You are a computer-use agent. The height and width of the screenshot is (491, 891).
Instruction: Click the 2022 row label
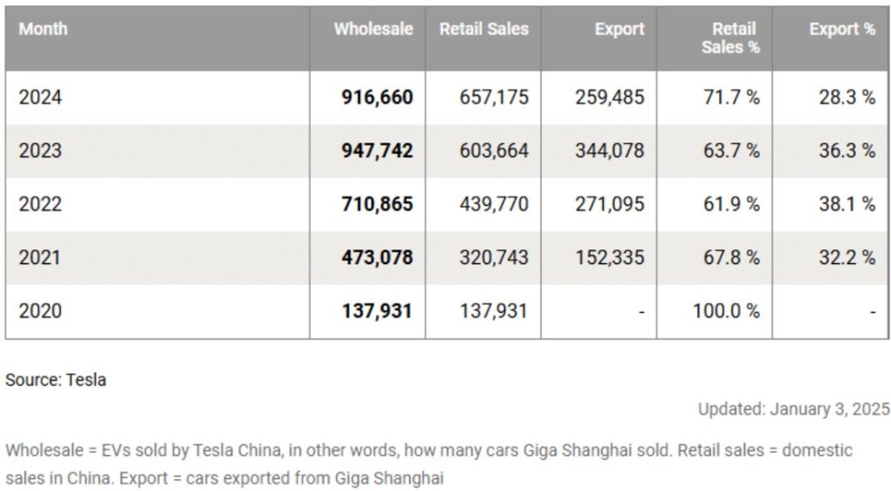(40, 203)
